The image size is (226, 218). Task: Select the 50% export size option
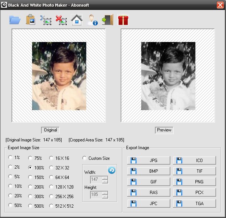(10, 206)
